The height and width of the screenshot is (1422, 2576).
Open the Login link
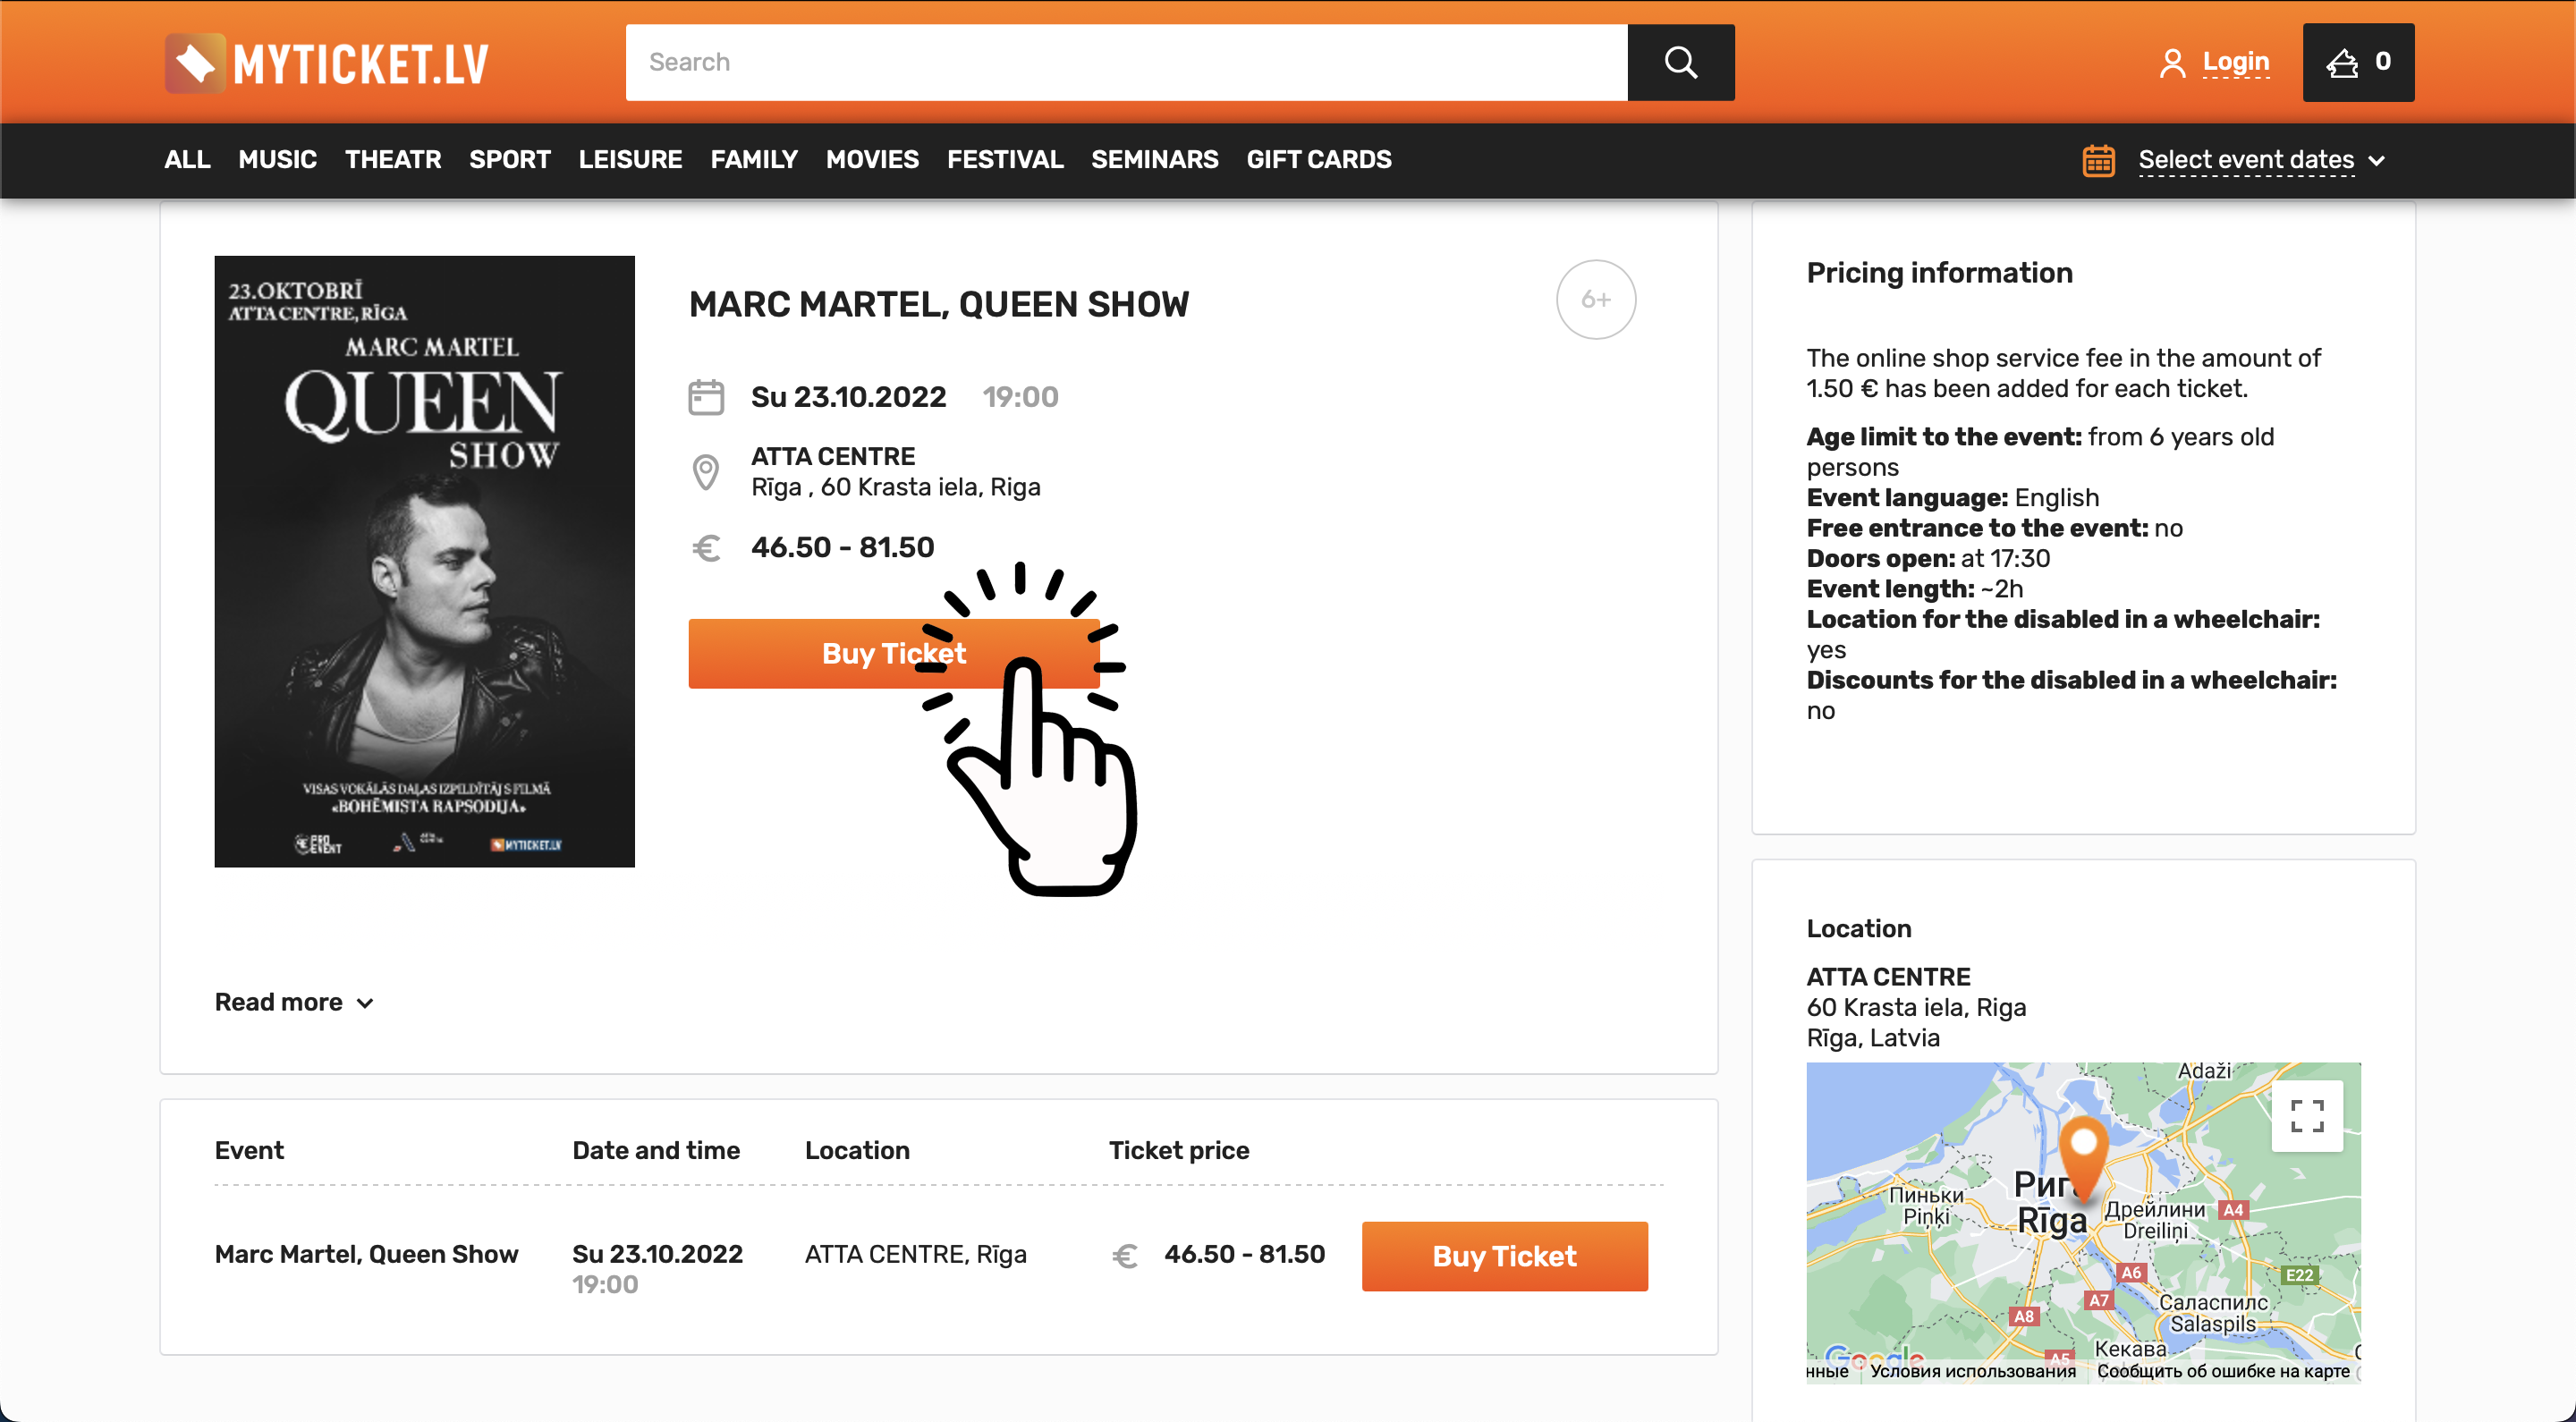click(x=2235, y=62)
